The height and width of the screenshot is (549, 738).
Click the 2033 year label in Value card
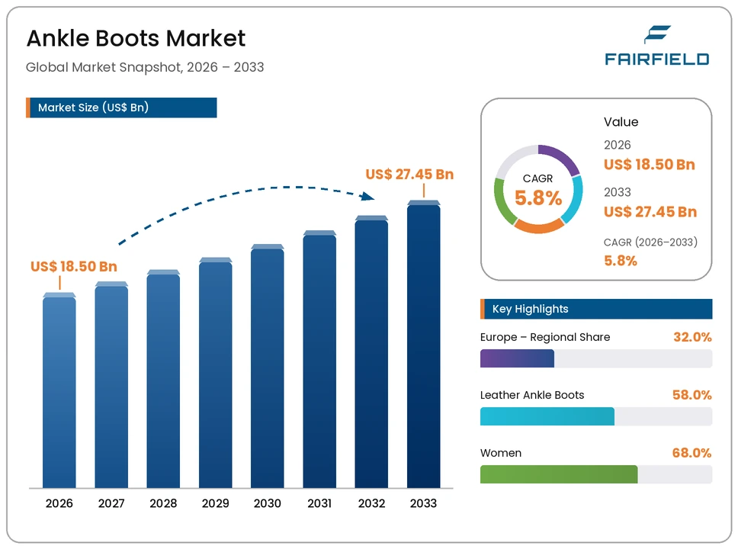pos(617,192)
